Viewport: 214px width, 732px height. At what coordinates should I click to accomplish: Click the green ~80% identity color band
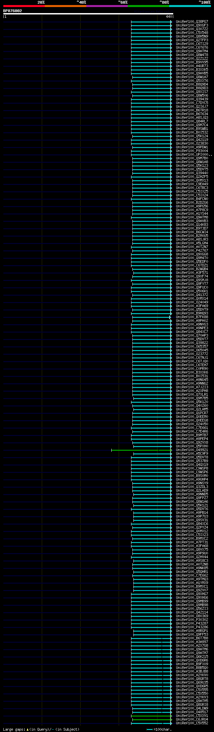coord(148,6)
